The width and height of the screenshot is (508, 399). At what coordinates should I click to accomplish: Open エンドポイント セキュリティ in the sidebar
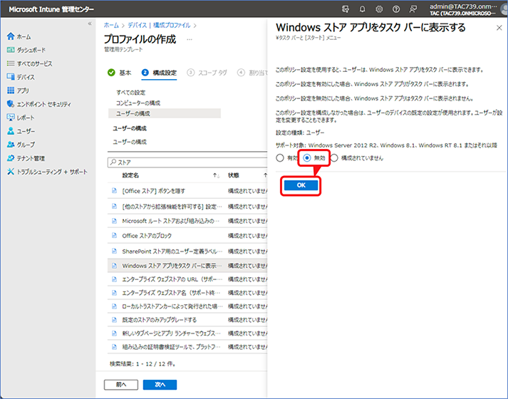coord(38,104)
